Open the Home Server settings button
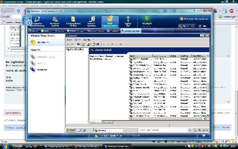The height and width of the screenshot is (149, 238). coord(187,26)
